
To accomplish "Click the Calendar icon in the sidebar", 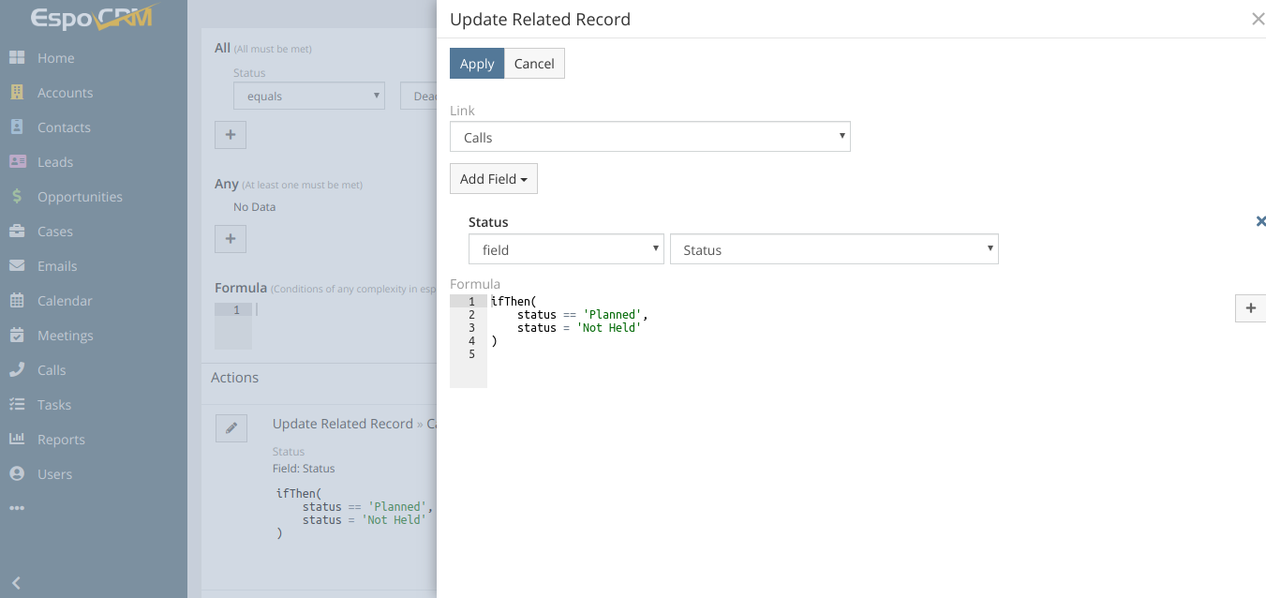I will pyautogui.click(x=17, y=301).
